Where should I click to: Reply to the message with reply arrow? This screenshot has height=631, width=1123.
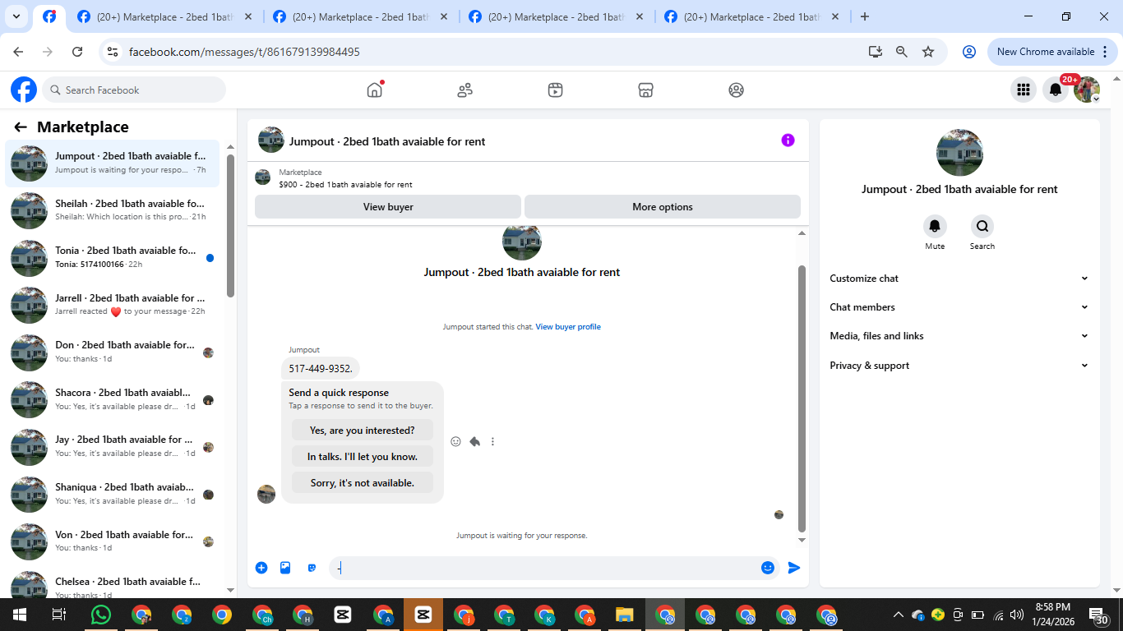click(474, 441)
